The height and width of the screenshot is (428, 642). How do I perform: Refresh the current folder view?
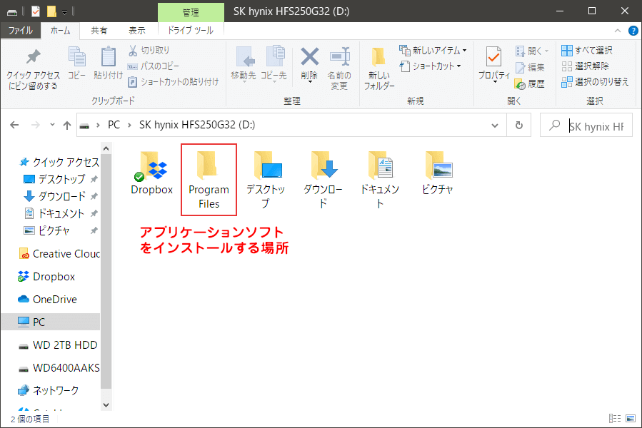518,126
